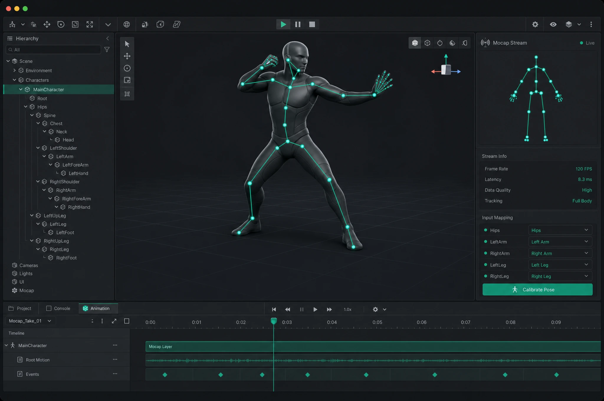The image size is (604, 401).
Task: Open the Right Arm mapping dropdown
Action: [x=560, y=253]
